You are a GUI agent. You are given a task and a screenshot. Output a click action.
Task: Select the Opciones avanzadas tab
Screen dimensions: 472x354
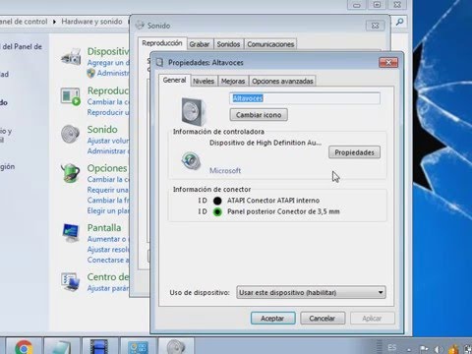click(282, 81)
